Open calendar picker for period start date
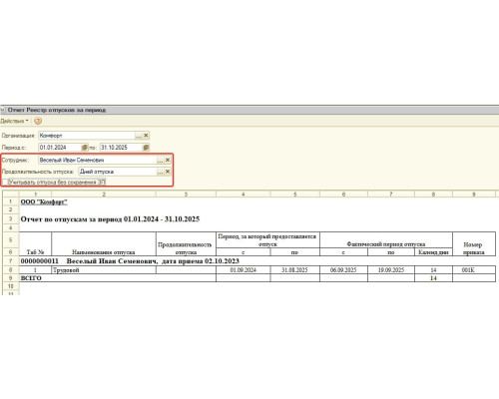The width and height of the screenshot is (499, 399). [x=85, y=148]
